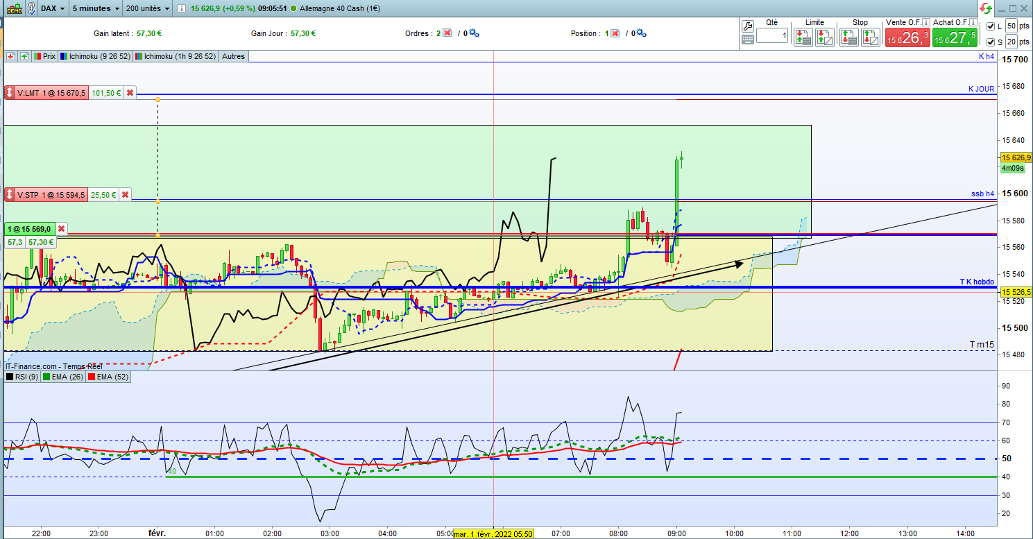Click the Qté quantity input field
Screen dimensions: 1033x539
pyautogui.click(x=772, y=35)
